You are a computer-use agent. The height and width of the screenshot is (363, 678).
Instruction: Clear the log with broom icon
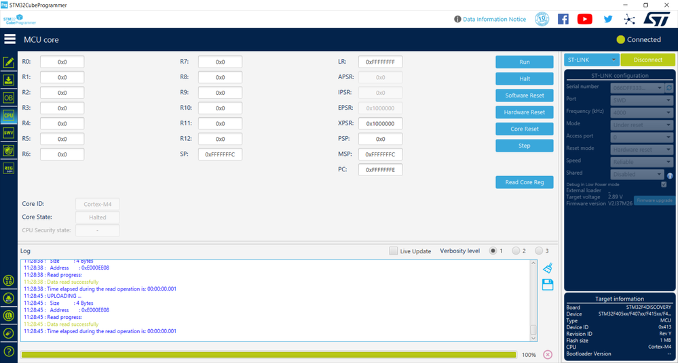548,268
